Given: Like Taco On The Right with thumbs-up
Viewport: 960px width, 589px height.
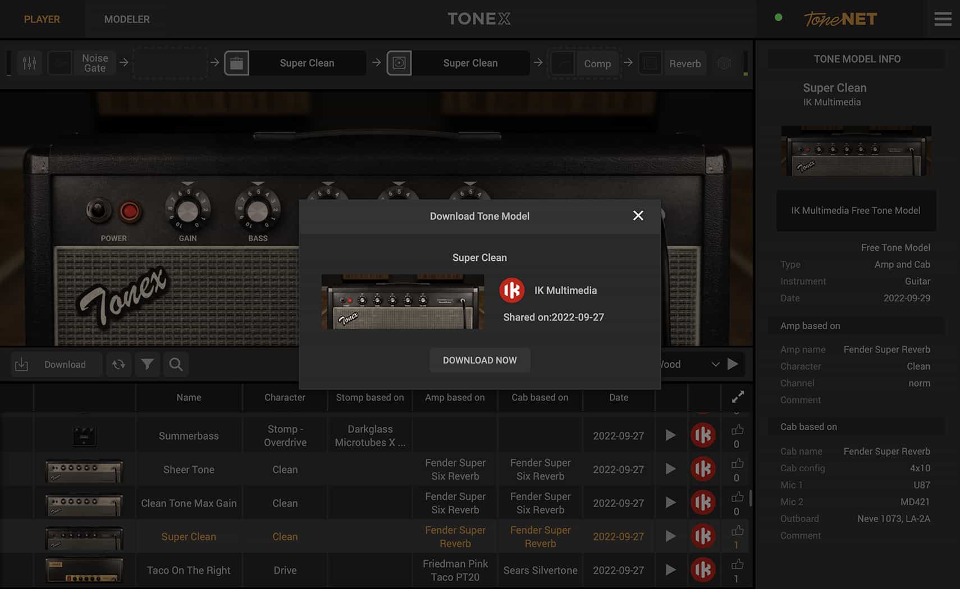Looking at the screenshot, I should coord(737,564).
